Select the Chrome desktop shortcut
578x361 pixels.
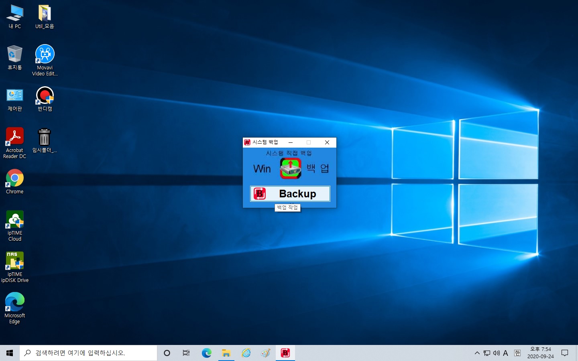[x=15, y=182]
